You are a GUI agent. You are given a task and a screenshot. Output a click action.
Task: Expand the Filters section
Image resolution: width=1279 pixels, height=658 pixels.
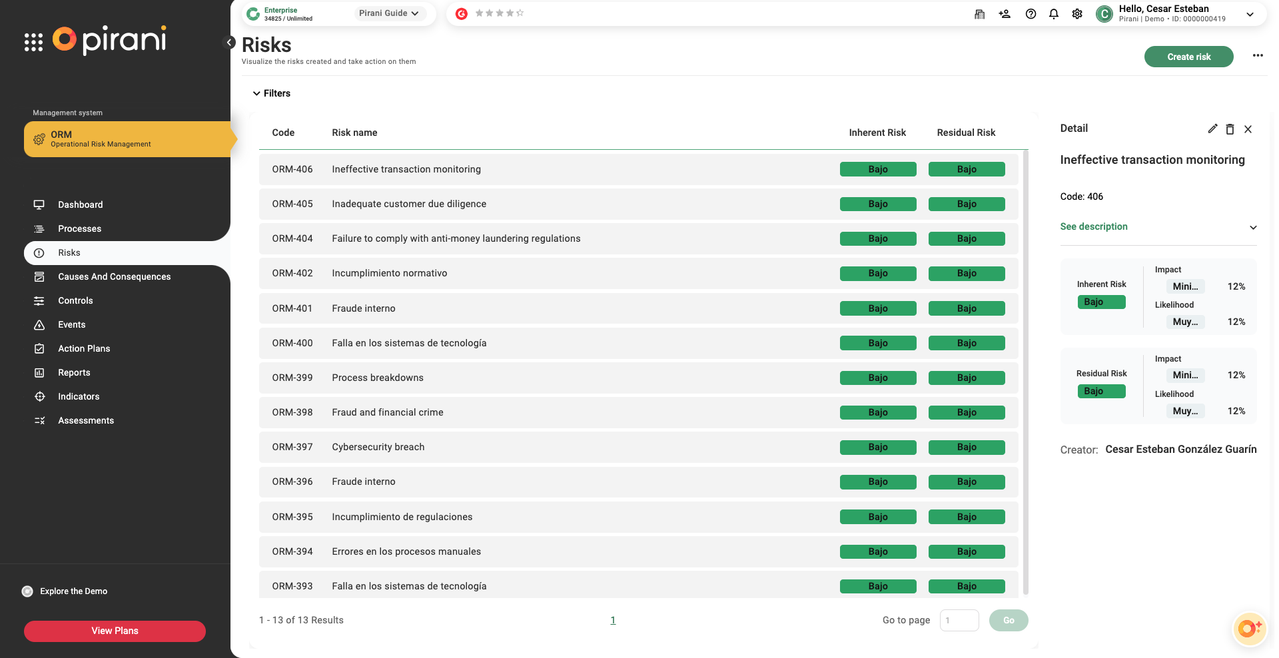click(272, 93)
